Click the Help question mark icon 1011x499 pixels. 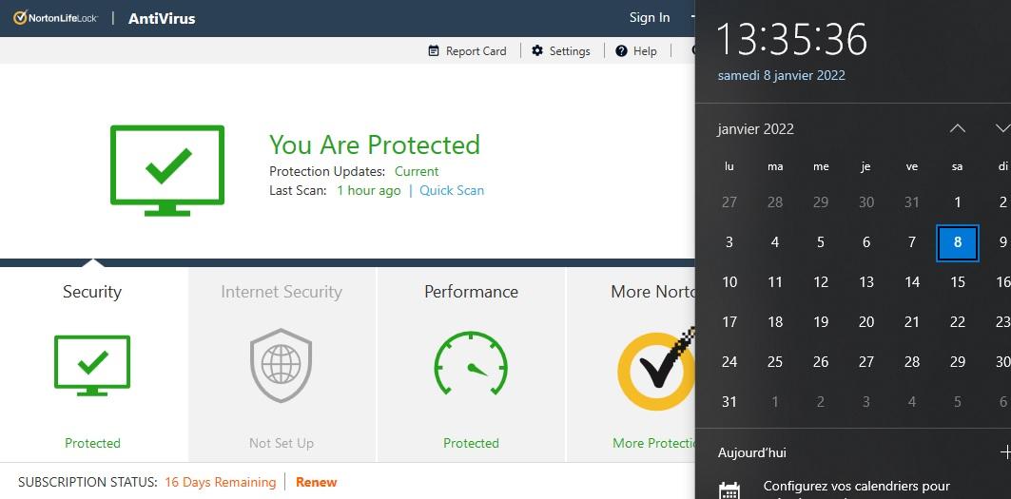tap(621, 51)
